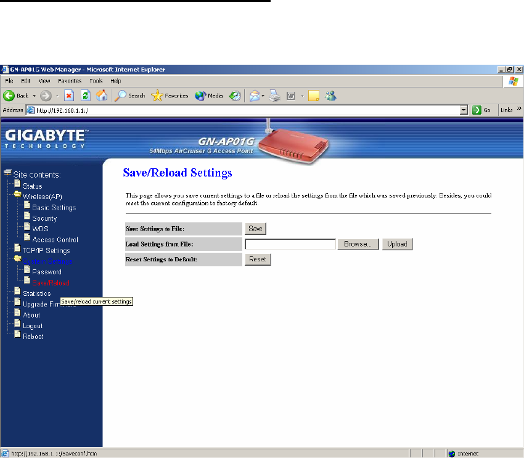Click the About page icon in sidebar
The image size is (524, 458).
pyautogui.click(x=17, y=313)
